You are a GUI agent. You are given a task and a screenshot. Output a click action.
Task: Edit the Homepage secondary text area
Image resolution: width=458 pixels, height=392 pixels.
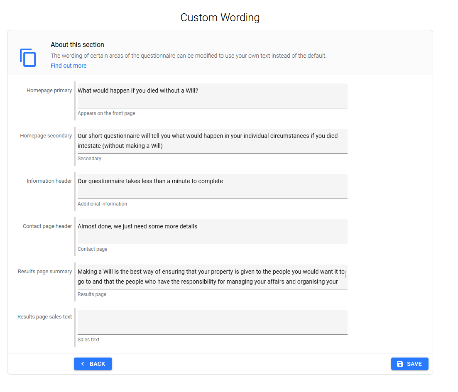point(212,141)
